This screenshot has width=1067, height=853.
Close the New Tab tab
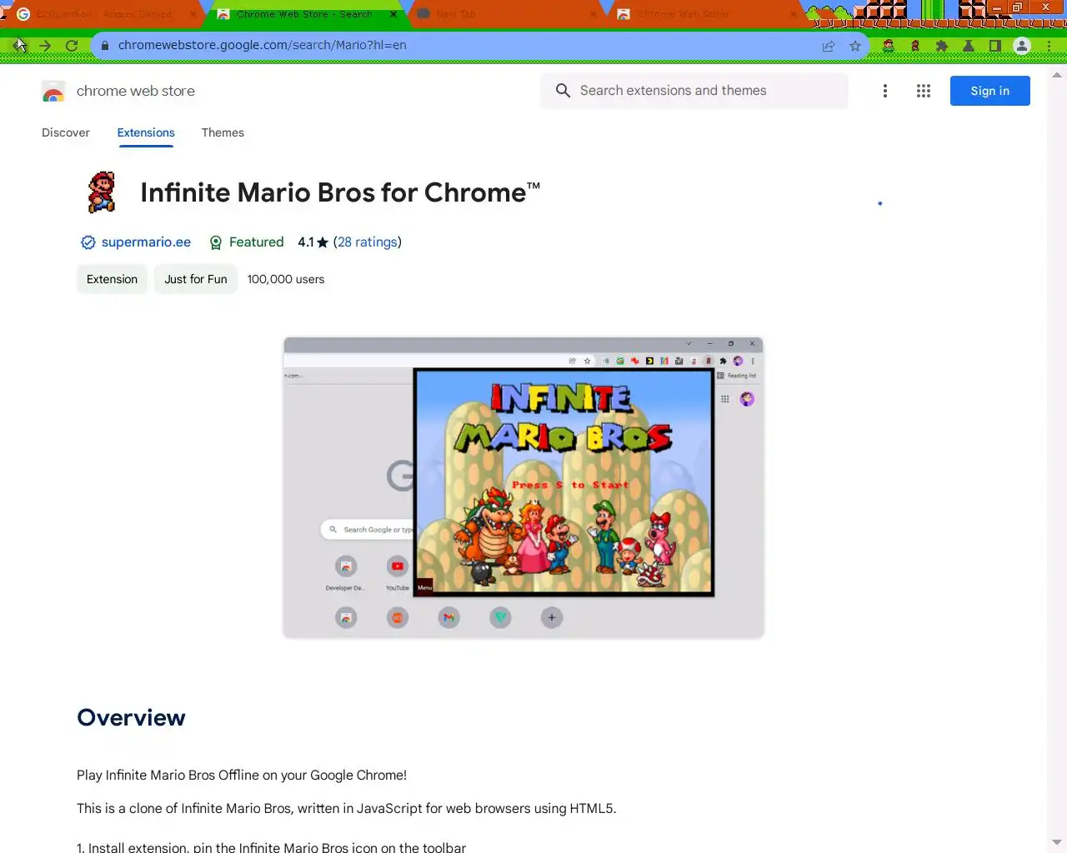[x=594, y=14]
